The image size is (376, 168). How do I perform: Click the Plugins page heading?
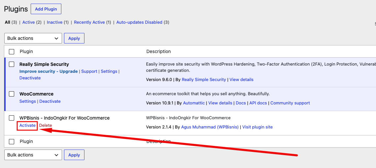point(16,9)
